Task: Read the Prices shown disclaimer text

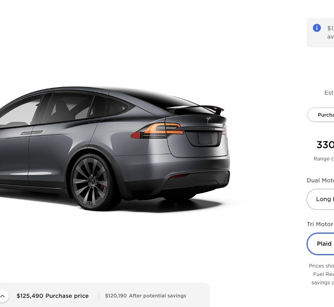Action: 321,266
